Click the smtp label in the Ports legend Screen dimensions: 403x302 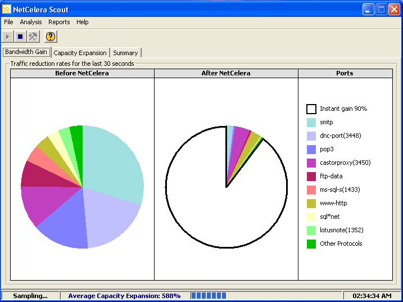coord(327,123)
